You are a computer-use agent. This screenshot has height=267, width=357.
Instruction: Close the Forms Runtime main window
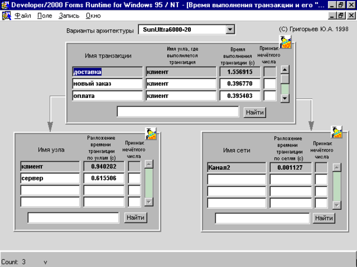pyautogui.click(x=351, y=5)
